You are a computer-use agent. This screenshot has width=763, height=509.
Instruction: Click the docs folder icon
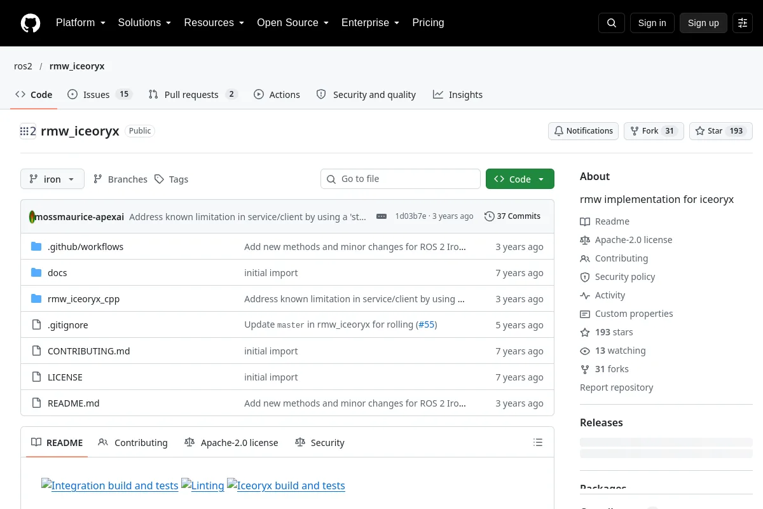[36, 272]
